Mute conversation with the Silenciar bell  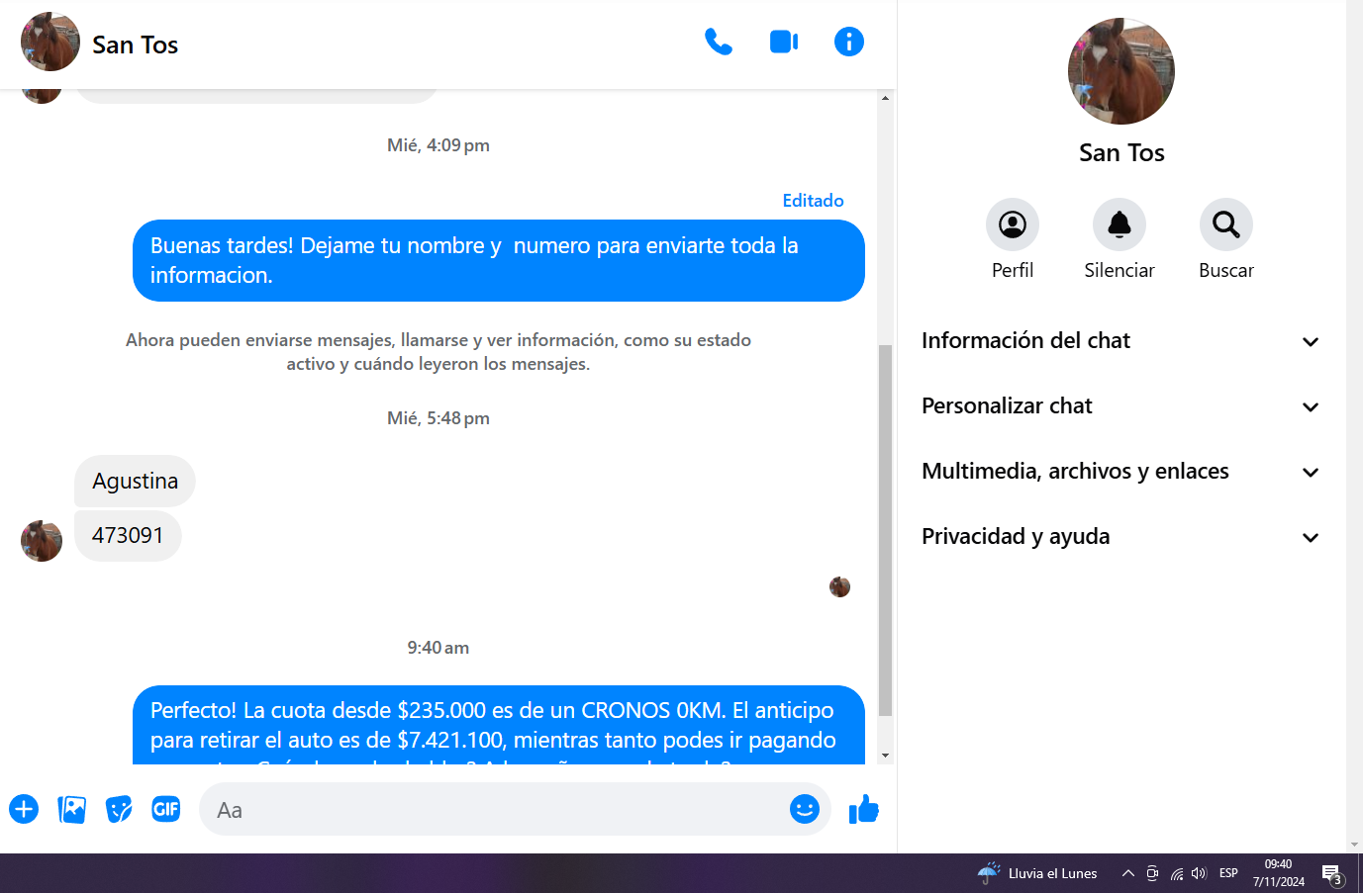tap(1120, 224)
